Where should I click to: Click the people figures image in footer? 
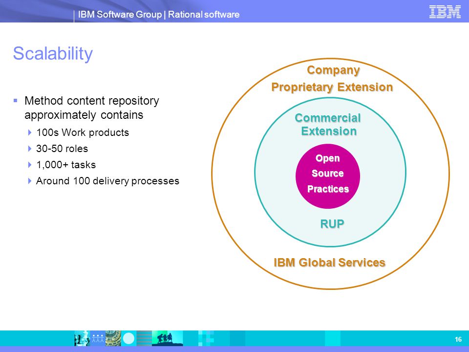point(98,338)
